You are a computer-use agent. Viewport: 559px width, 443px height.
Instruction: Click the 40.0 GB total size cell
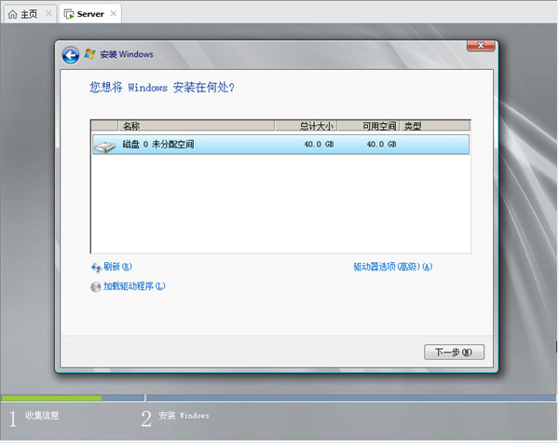tap(319, 145)
